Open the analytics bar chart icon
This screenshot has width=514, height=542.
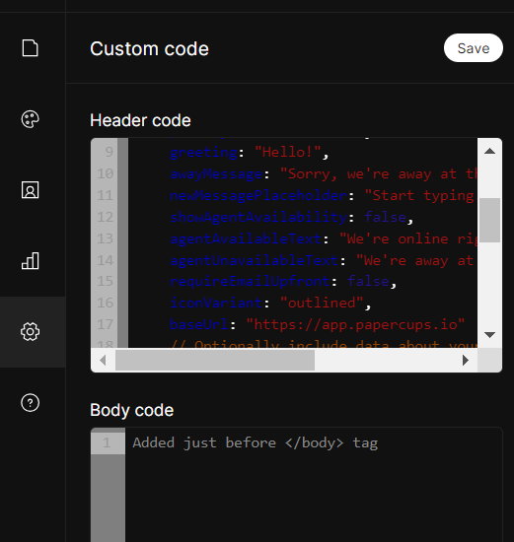31,260
